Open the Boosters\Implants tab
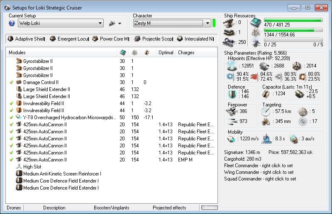The height and width of the screenshot is (214, 332). 111,208
